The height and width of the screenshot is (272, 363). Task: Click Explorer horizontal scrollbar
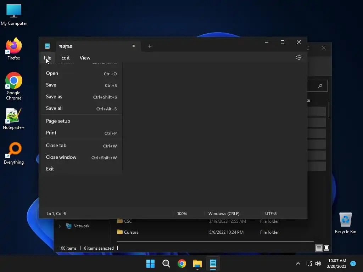tap(215, 241)
